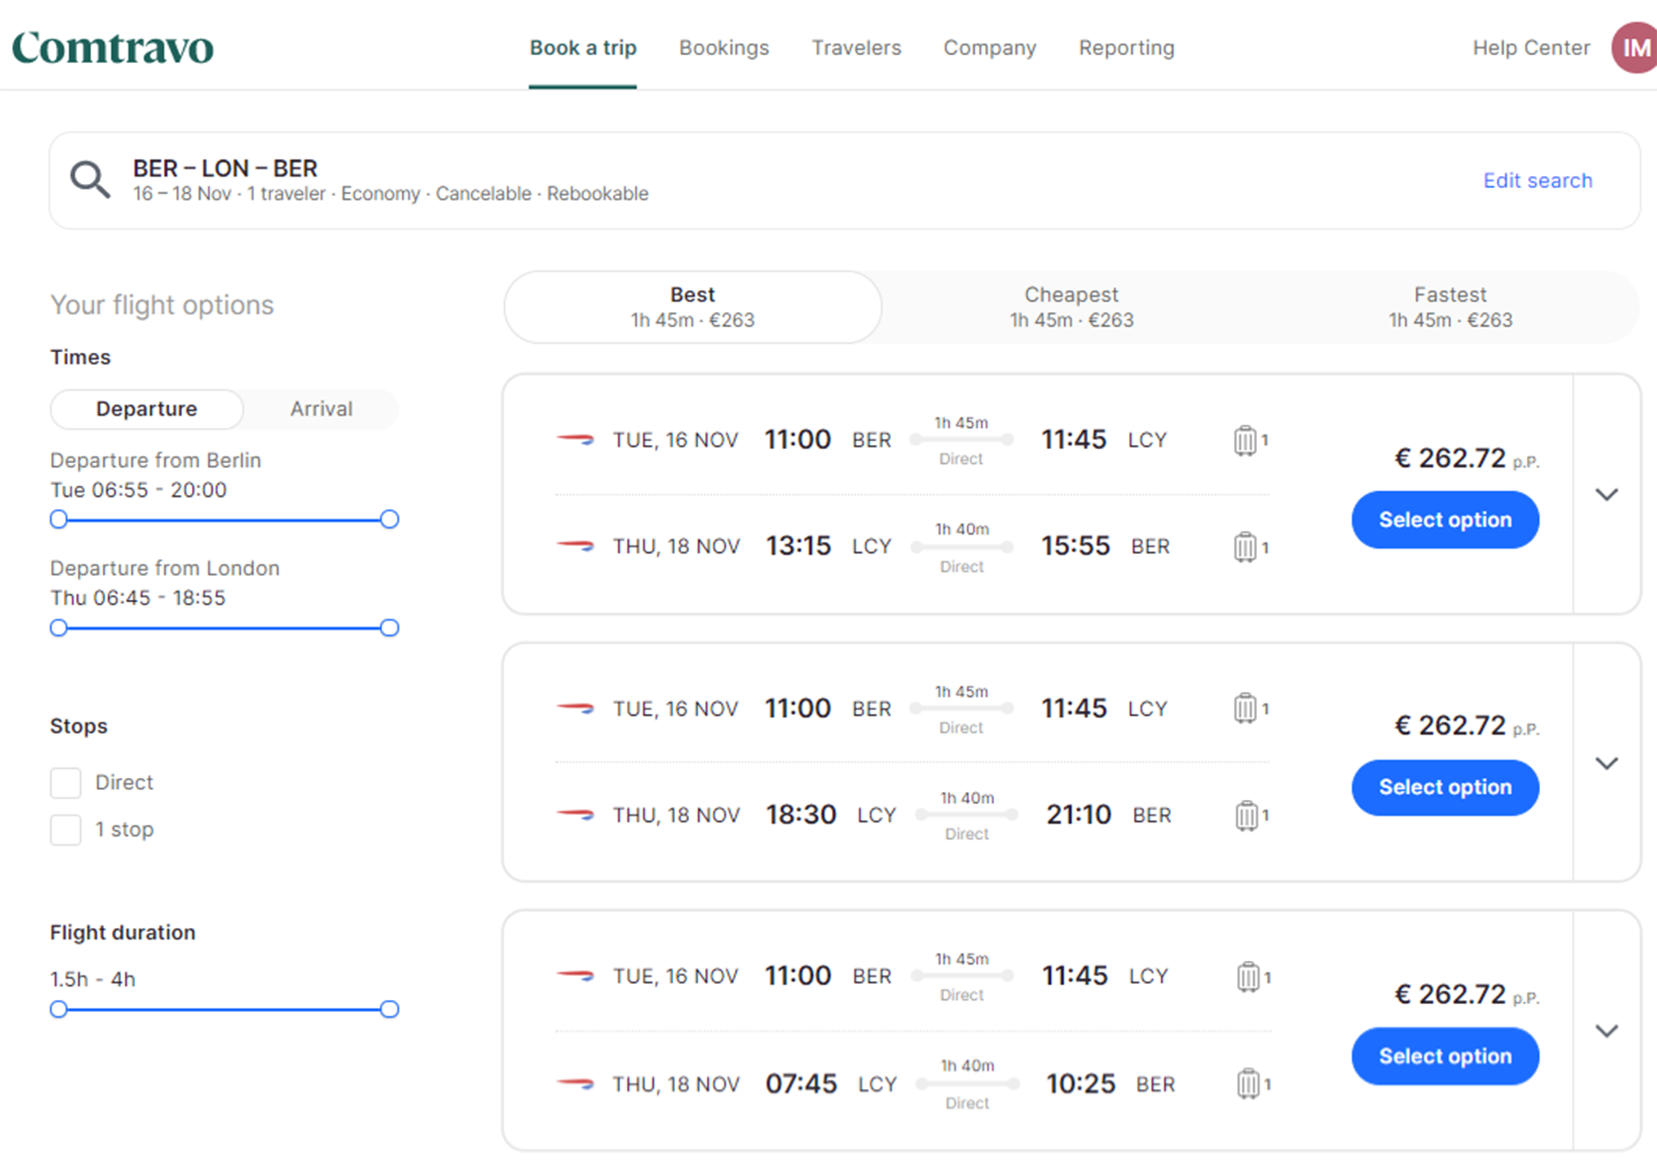Screen dimensions: 1657x1174
Task: Open the Help Center link
Action: (1531, 48)
